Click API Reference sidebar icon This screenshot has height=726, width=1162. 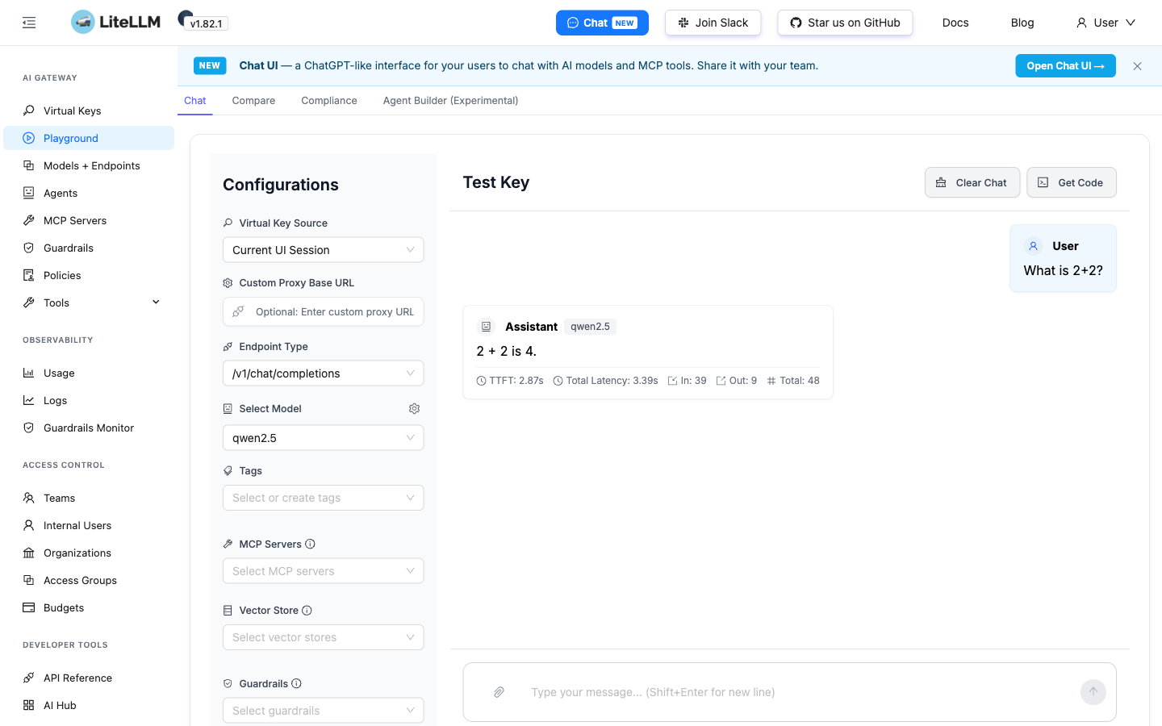click(x=29, y=678)
